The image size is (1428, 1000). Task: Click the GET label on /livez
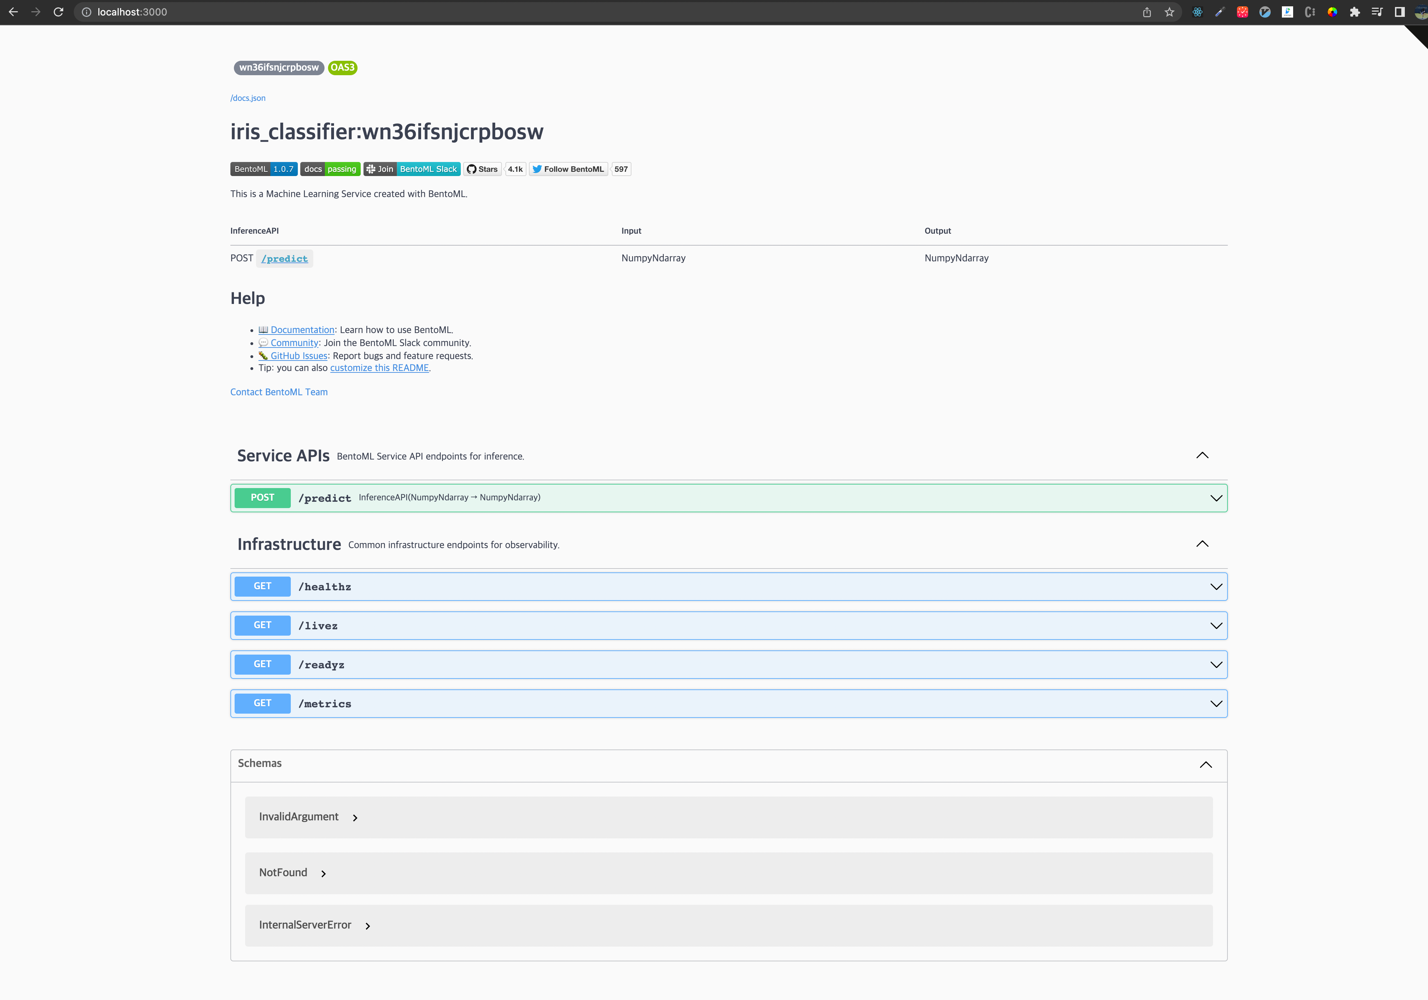(x=262, y=625)
